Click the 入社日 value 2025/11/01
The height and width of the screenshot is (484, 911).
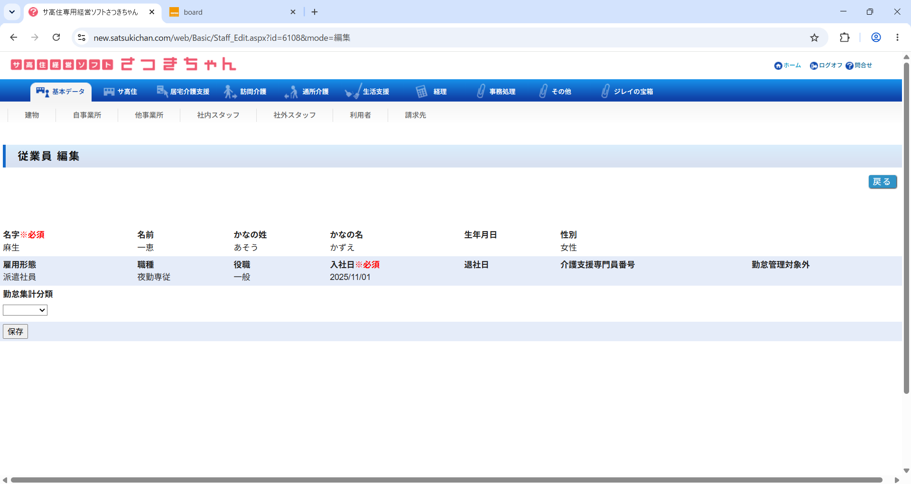[350, 277]
